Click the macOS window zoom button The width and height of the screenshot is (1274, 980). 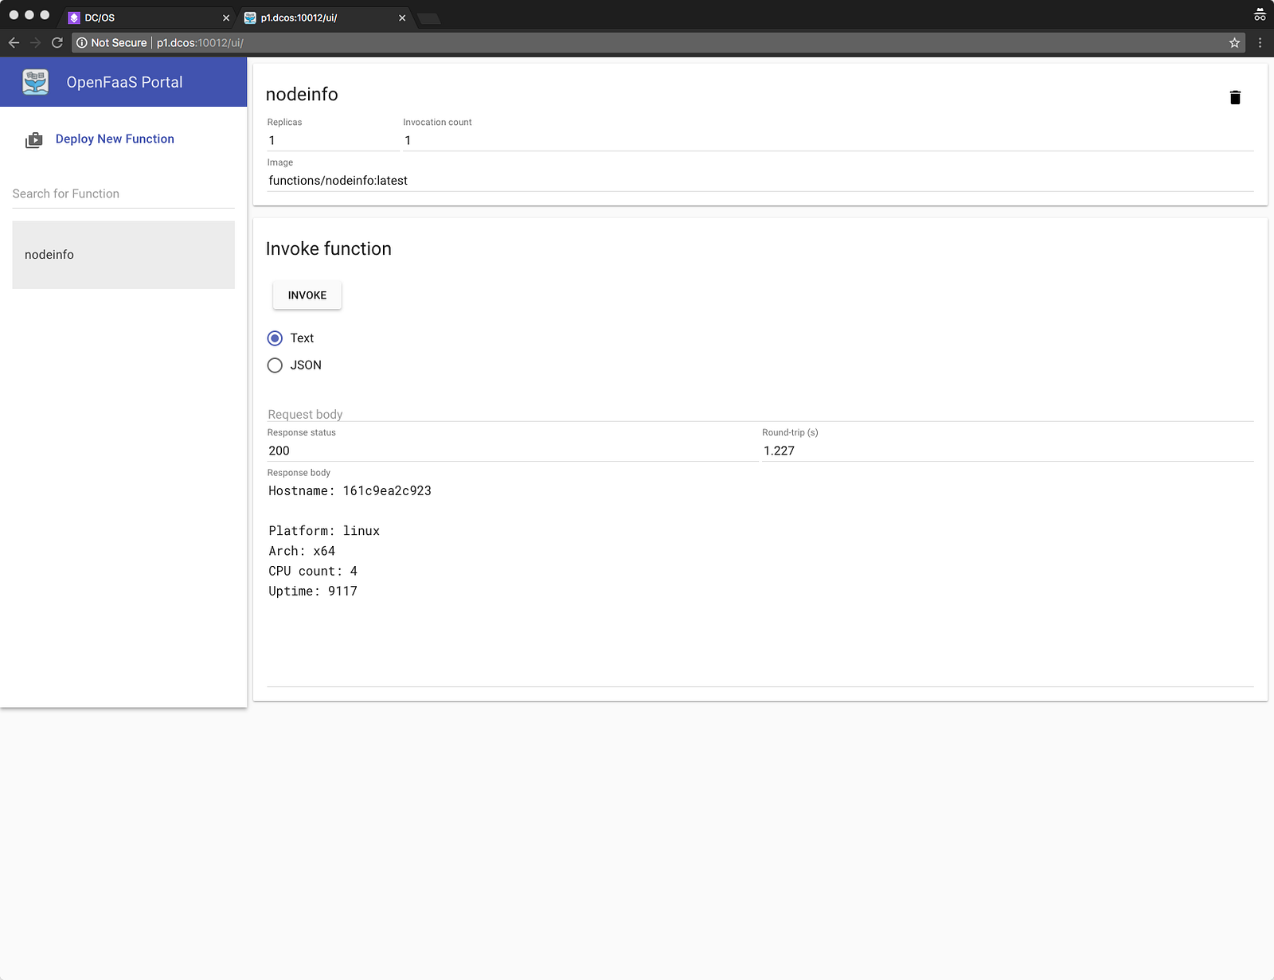tap(45, 15)
